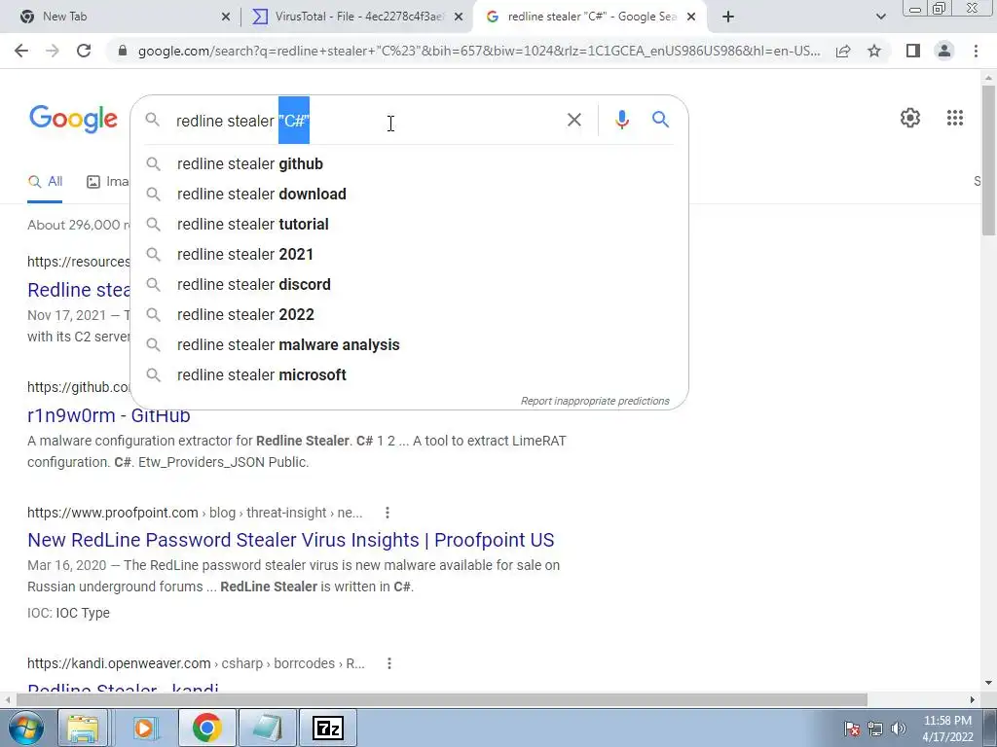Choose suggestion redline stealer microsoft

[410, 374]
